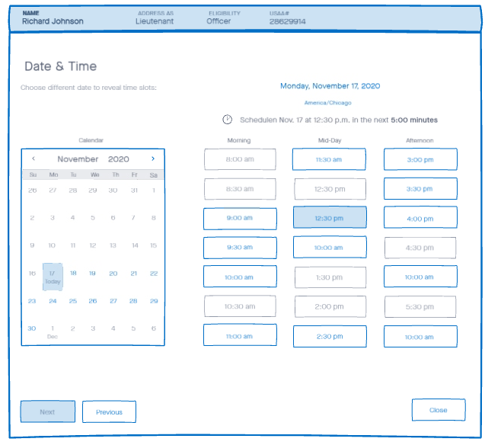Select calendar day 12
The height and width of the screenshot is (445, 485).
coord(93,245)
